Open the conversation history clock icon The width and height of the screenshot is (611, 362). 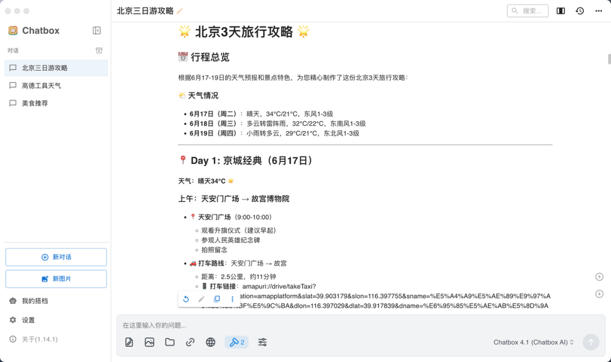[579, 10]
